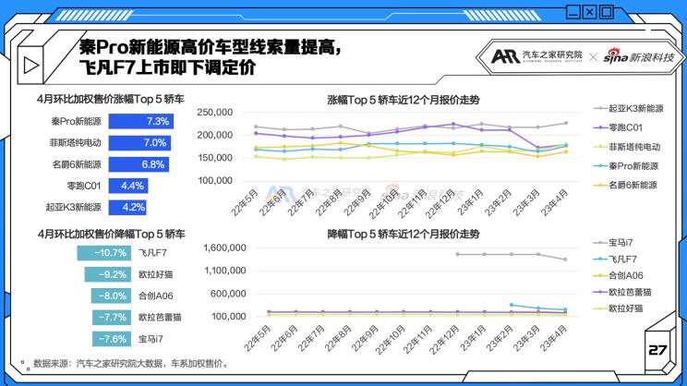Image resolution: width=687 pixels, height=386 pixels.
Task: Click the decorative X box icon
Action: tap(590, 12)
